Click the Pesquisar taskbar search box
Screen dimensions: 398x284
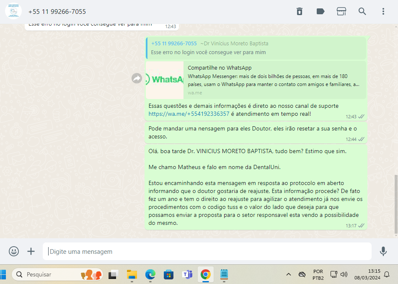tap(58, 274)
